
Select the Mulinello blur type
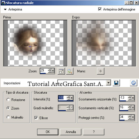pos(8,117)
